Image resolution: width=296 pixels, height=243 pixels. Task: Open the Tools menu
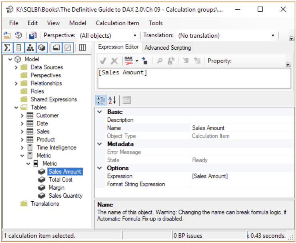(156, 23)
